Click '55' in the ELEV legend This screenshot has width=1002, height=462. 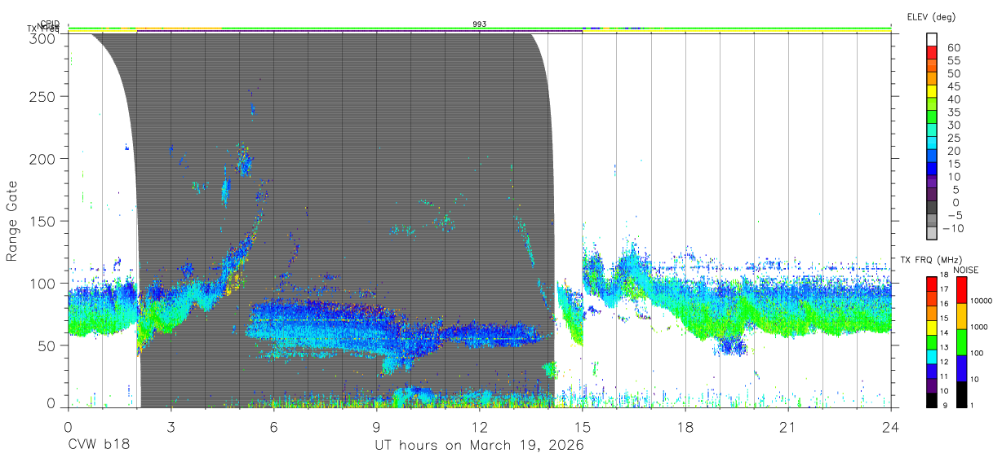(x=953, y=60)
